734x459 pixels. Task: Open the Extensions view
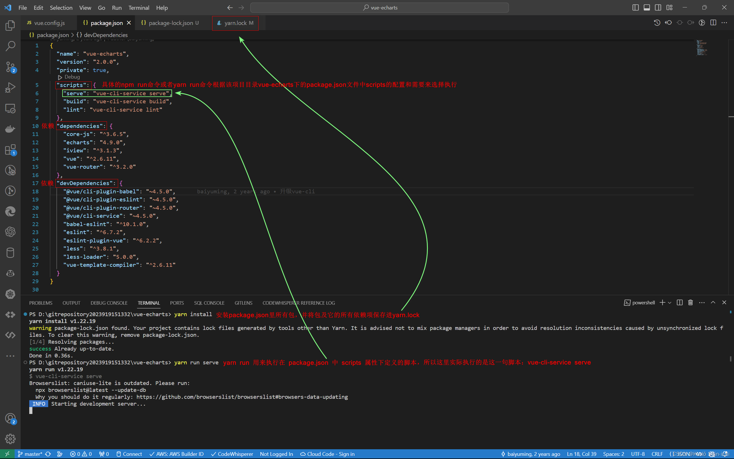click(10, 150)
